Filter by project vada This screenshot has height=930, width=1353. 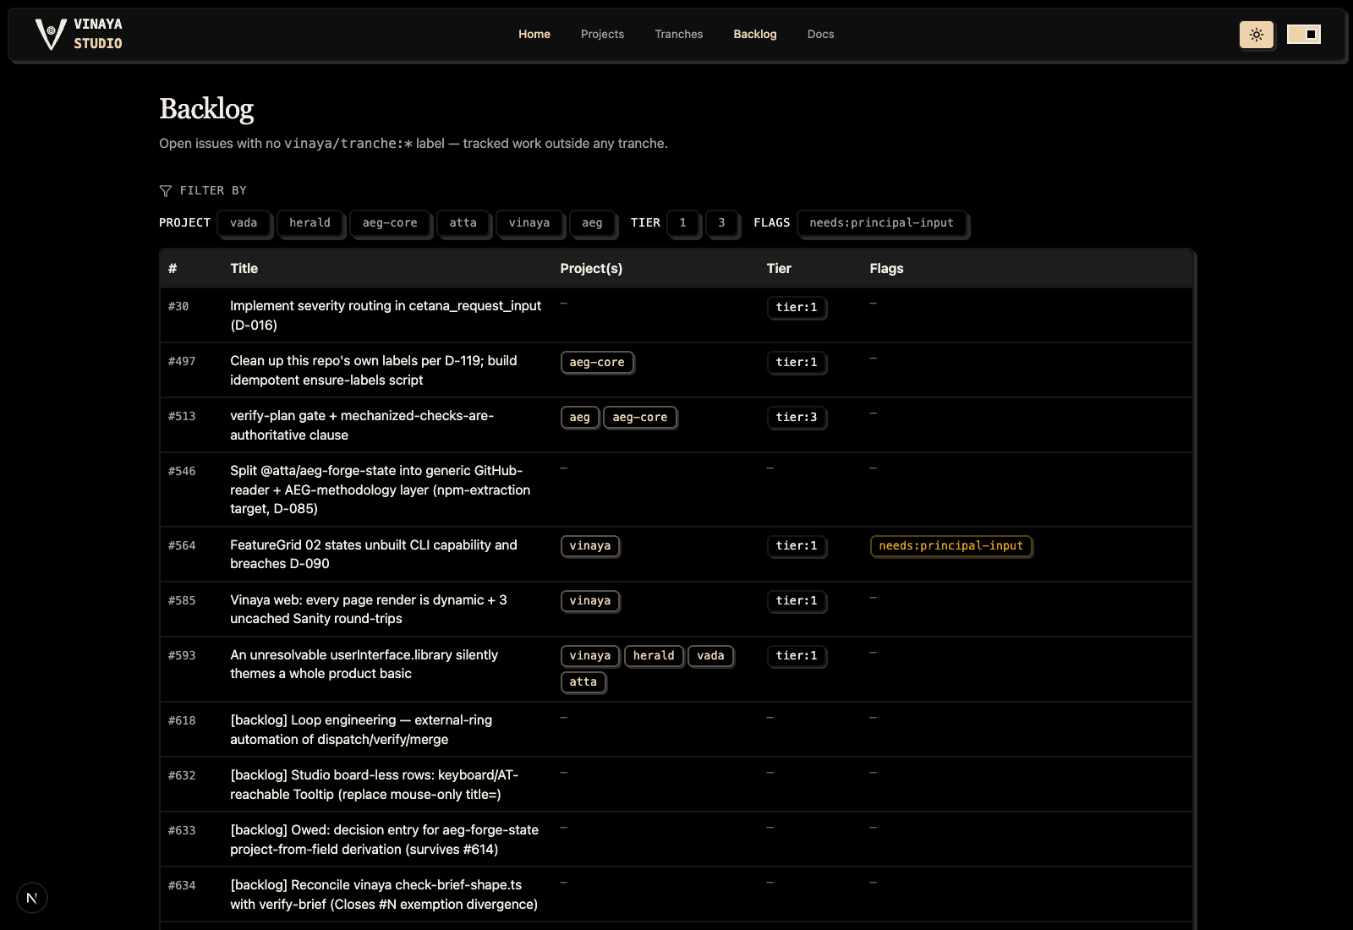(244, 223)
